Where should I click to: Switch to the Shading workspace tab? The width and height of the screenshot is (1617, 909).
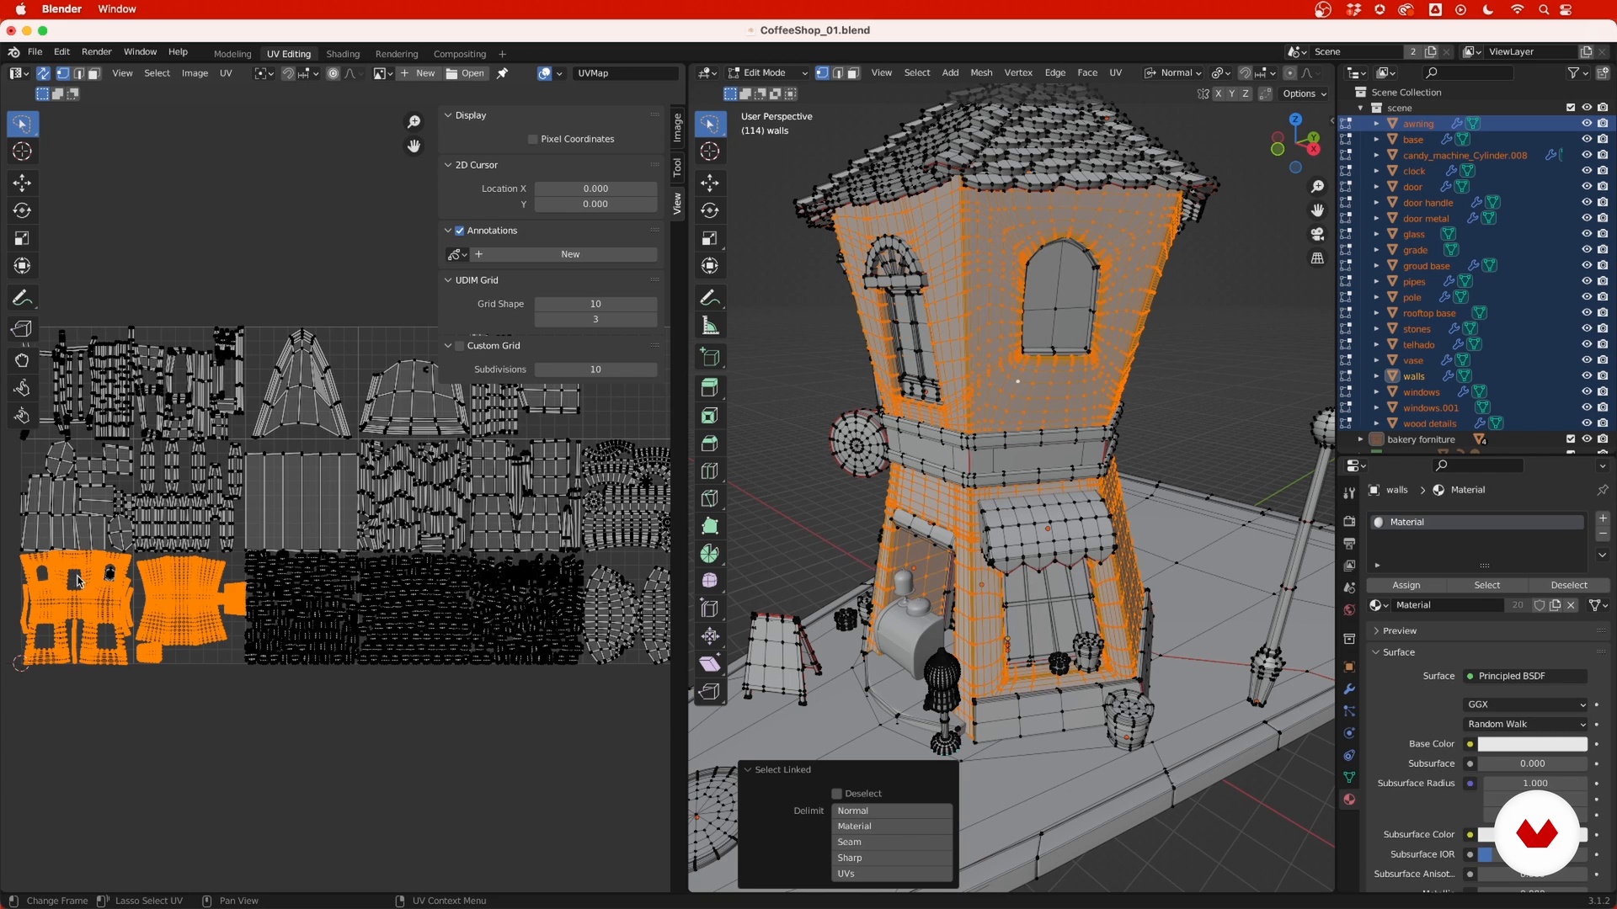(x=342, y=54)
